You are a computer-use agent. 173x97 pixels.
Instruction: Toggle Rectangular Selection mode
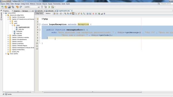(76, 13)
